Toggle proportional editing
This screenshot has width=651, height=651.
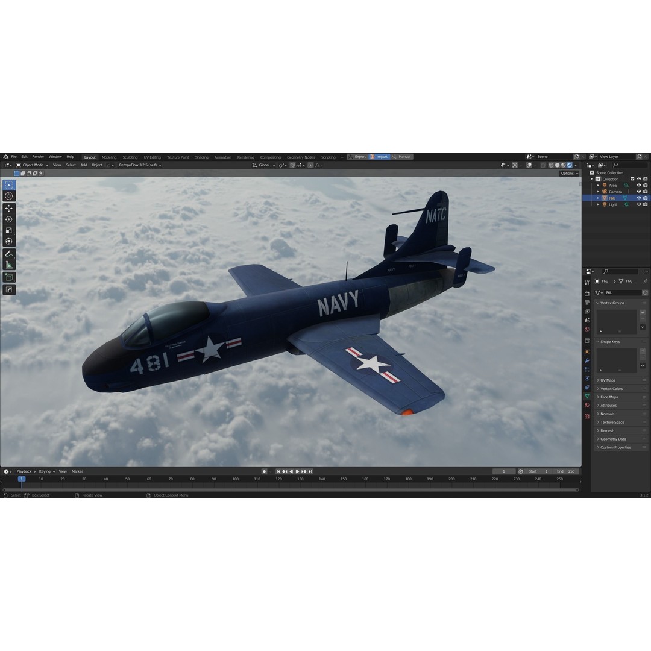(310, 165)
